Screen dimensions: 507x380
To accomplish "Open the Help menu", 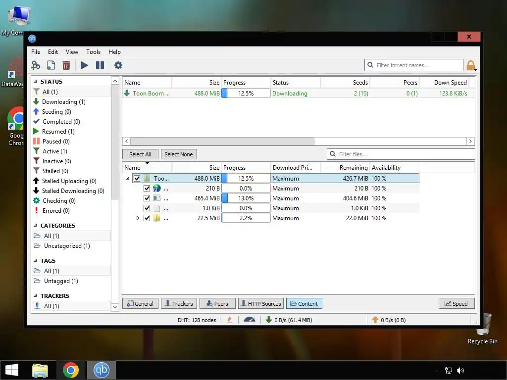I will (114, 51).
